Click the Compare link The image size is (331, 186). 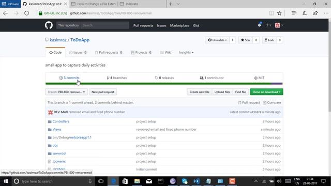(x=272, y=102)
